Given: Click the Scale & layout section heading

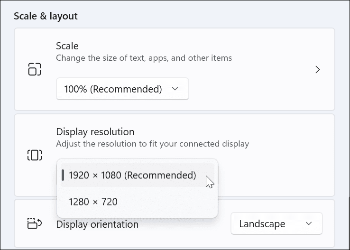Looking at the screenshot, I should coord(46,16).
